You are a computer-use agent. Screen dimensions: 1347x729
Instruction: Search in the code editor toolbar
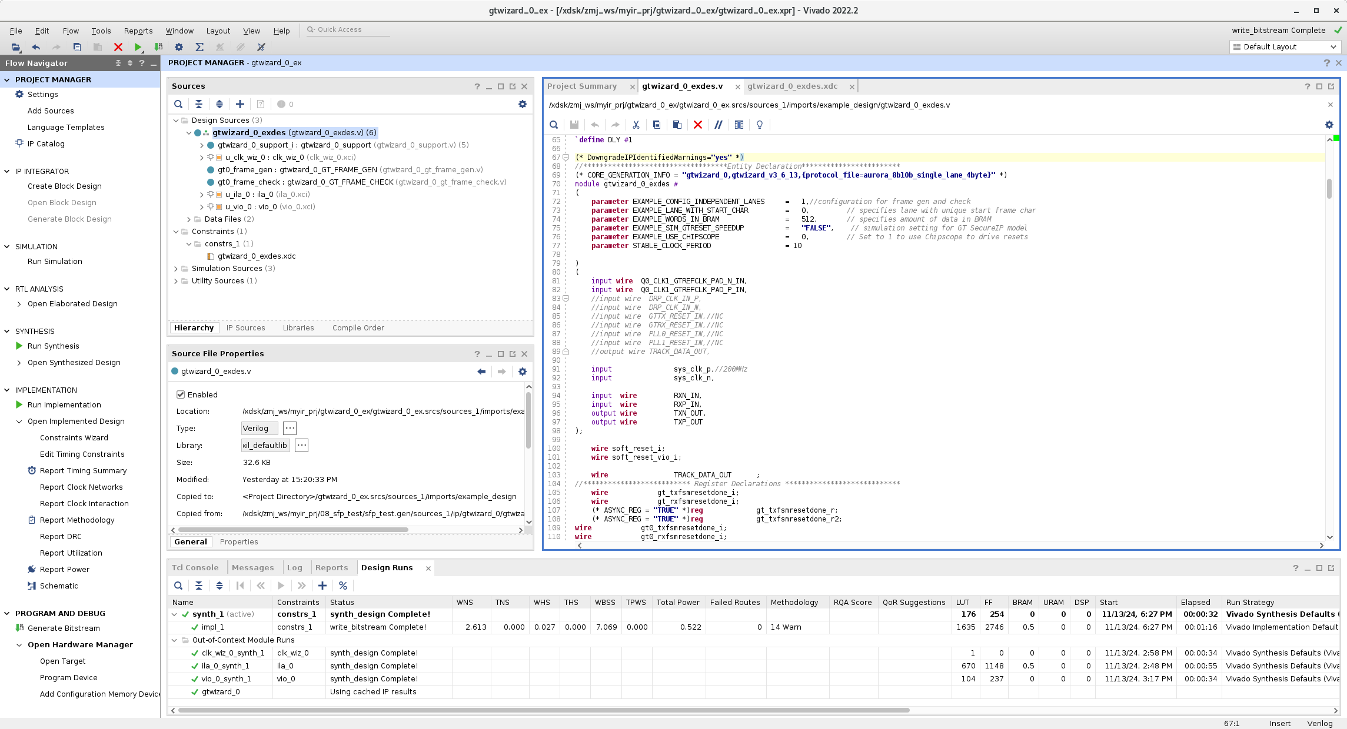pyautogui.click(x=554, y=125)
